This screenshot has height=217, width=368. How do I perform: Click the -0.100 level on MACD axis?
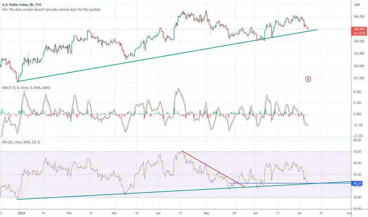[x=357, y=125]
